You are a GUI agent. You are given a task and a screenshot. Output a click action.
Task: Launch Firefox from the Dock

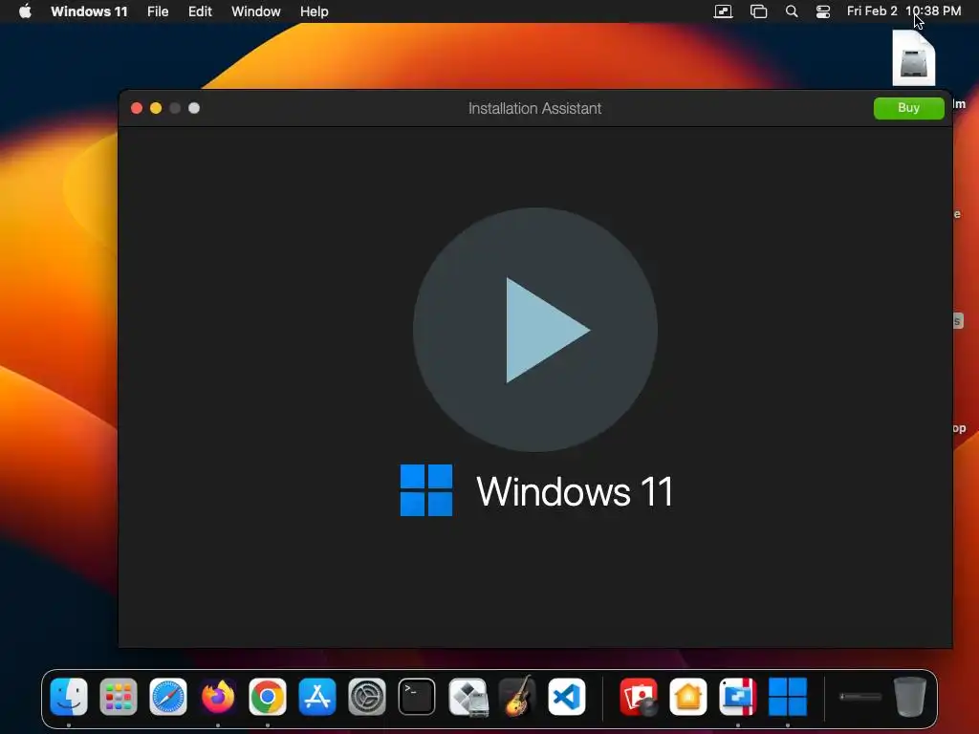point(218,696)
